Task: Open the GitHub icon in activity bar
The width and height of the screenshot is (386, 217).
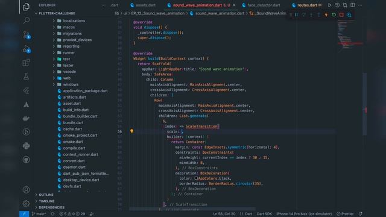Action: pyautogui.click(x=26, y=160)
